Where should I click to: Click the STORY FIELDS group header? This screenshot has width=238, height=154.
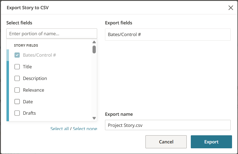(x=26, y=46)
